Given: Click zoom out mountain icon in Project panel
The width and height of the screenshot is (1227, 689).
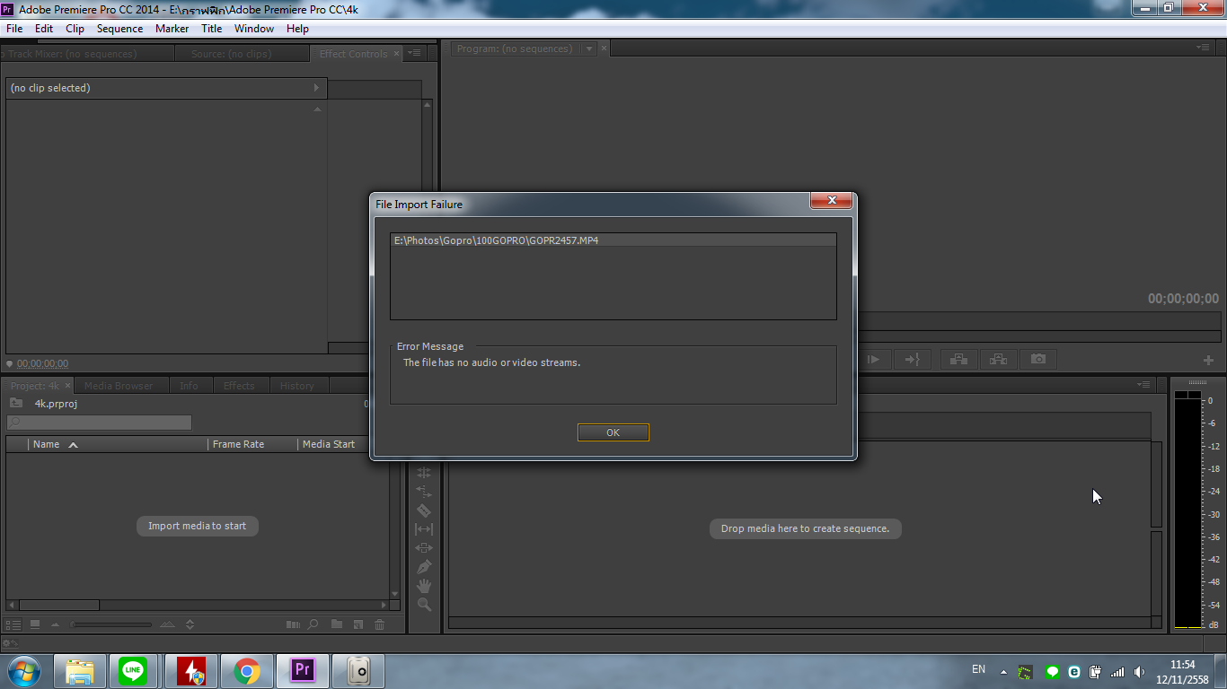Looking at the screenshot, I should 55,624.
